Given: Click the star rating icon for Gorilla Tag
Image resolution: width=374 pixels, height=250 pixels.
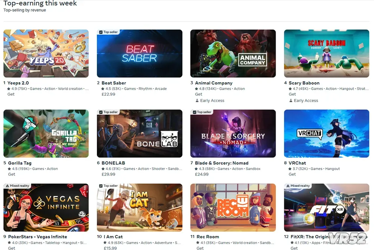Looking at the screenshot, I should tap(9, 169).
